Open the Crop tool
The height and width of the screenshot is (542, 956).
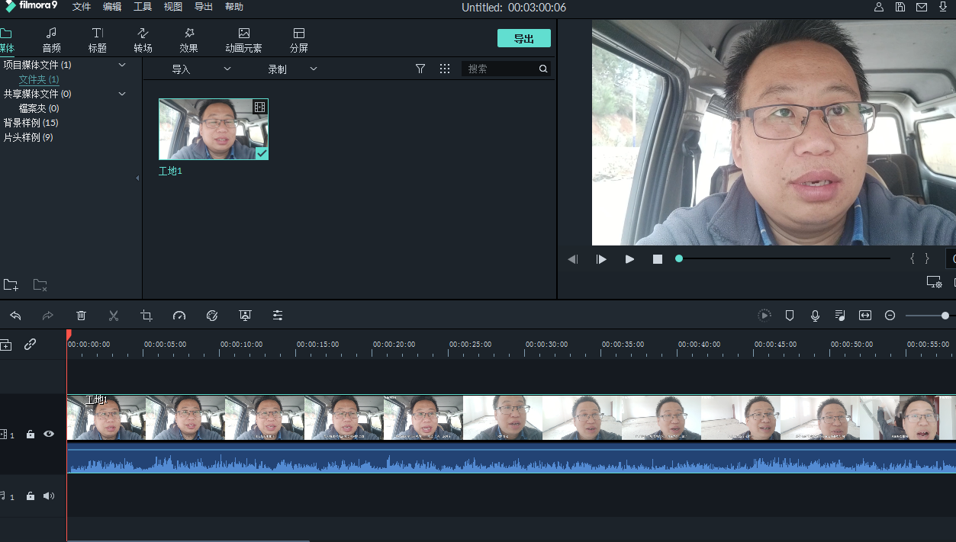tap(146, 315)
